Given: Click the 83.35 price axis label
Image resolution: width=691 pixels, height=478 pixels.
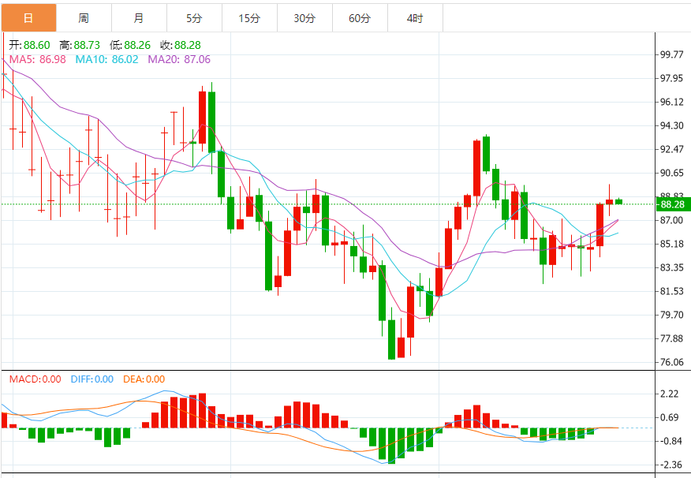Looking at the screenshot, I should click(x=671, y=268).
